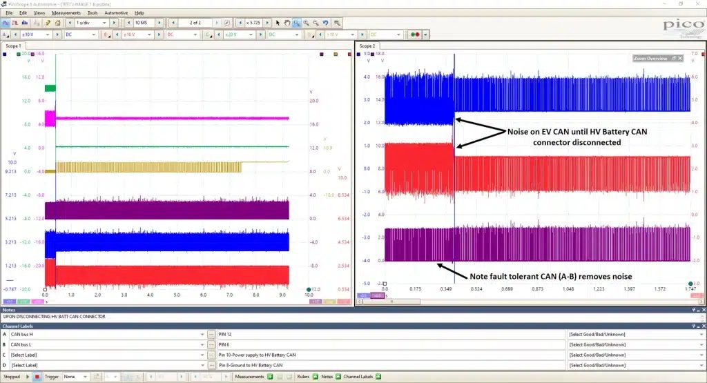This screenshot has width=707, height=383.
Task: Toggle the Channel Labels panel button
Action: pyautogui.click(x=378, y=377)
